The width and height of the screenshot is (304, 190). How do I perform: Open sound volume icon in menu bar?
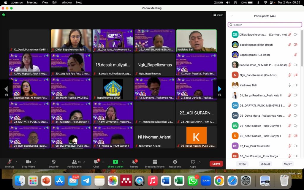point(228,2)
